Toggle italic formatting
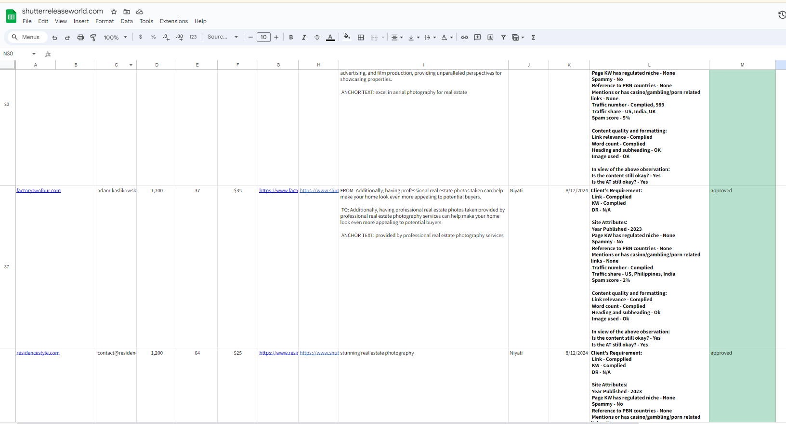 [304, 37]
